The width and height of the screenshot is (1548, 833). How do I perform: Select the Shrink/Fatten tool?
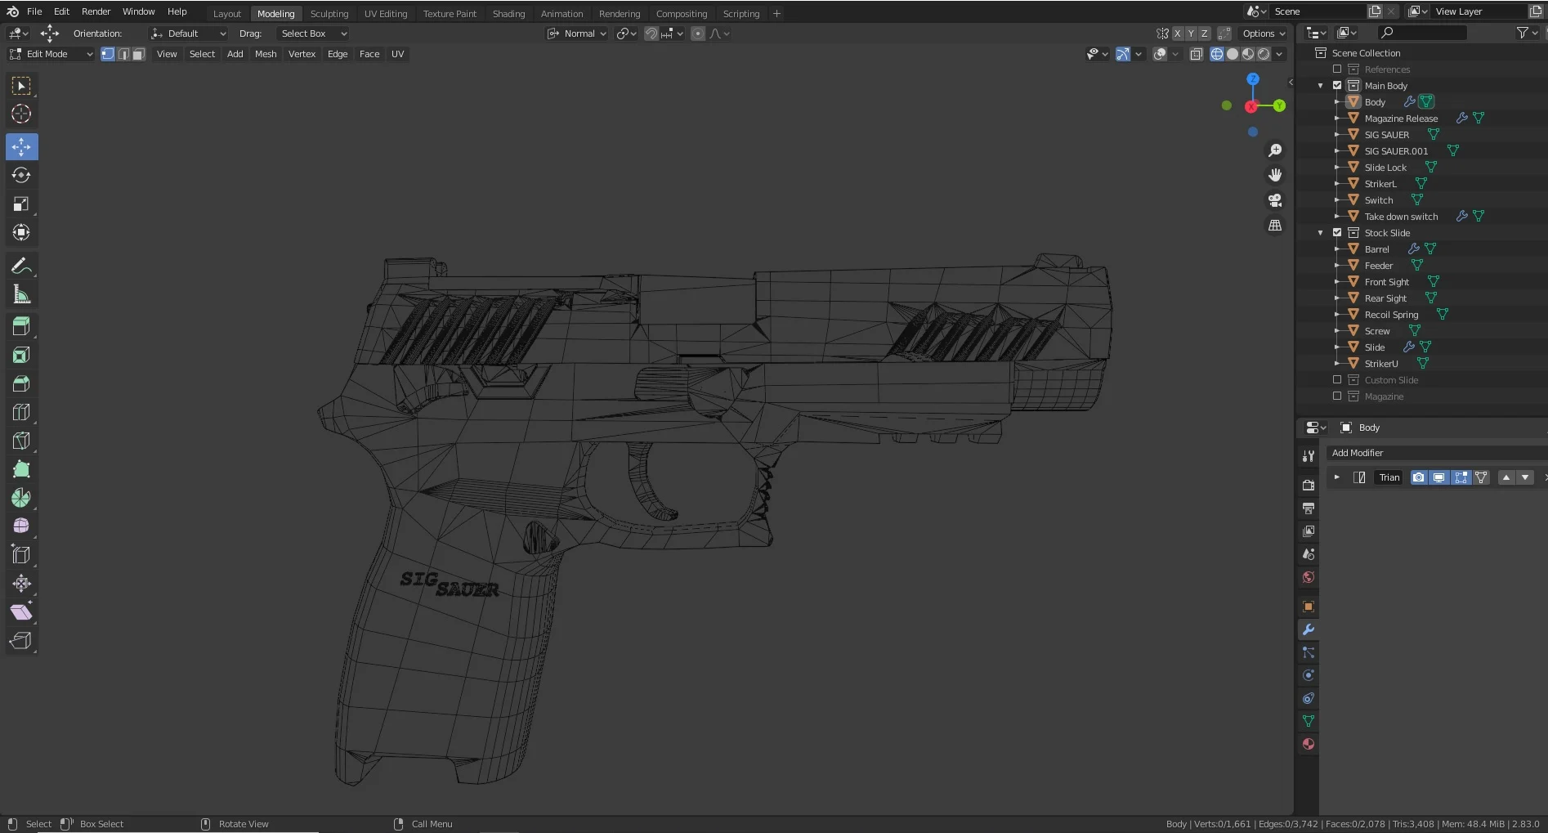pyautogui.click(x=21, y=584)
